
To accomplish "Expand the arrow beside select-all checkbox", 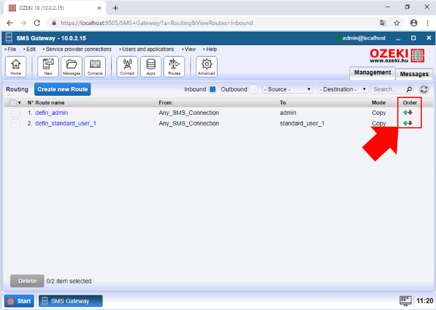I will point(20,103).
